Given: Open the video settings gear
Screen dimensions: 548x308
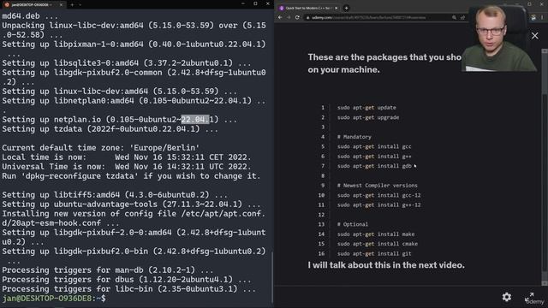Looking at the screenshot, I should click(506, 297).
